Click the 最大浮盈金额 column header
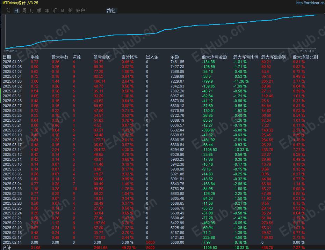This screenshot has height=250, width=325. point(274,57)
